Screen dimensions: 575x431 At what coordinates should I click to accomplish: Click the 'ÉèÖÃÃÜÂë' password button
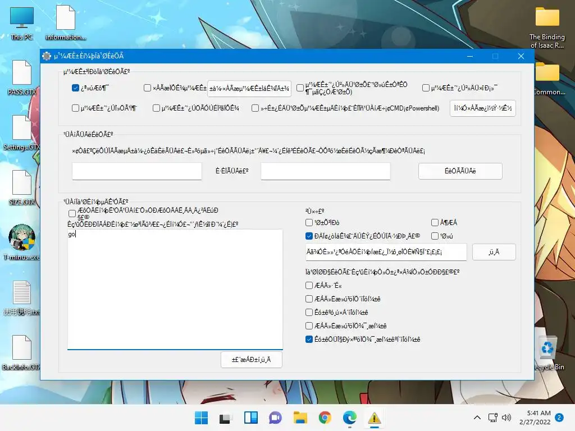coord(460,171)
